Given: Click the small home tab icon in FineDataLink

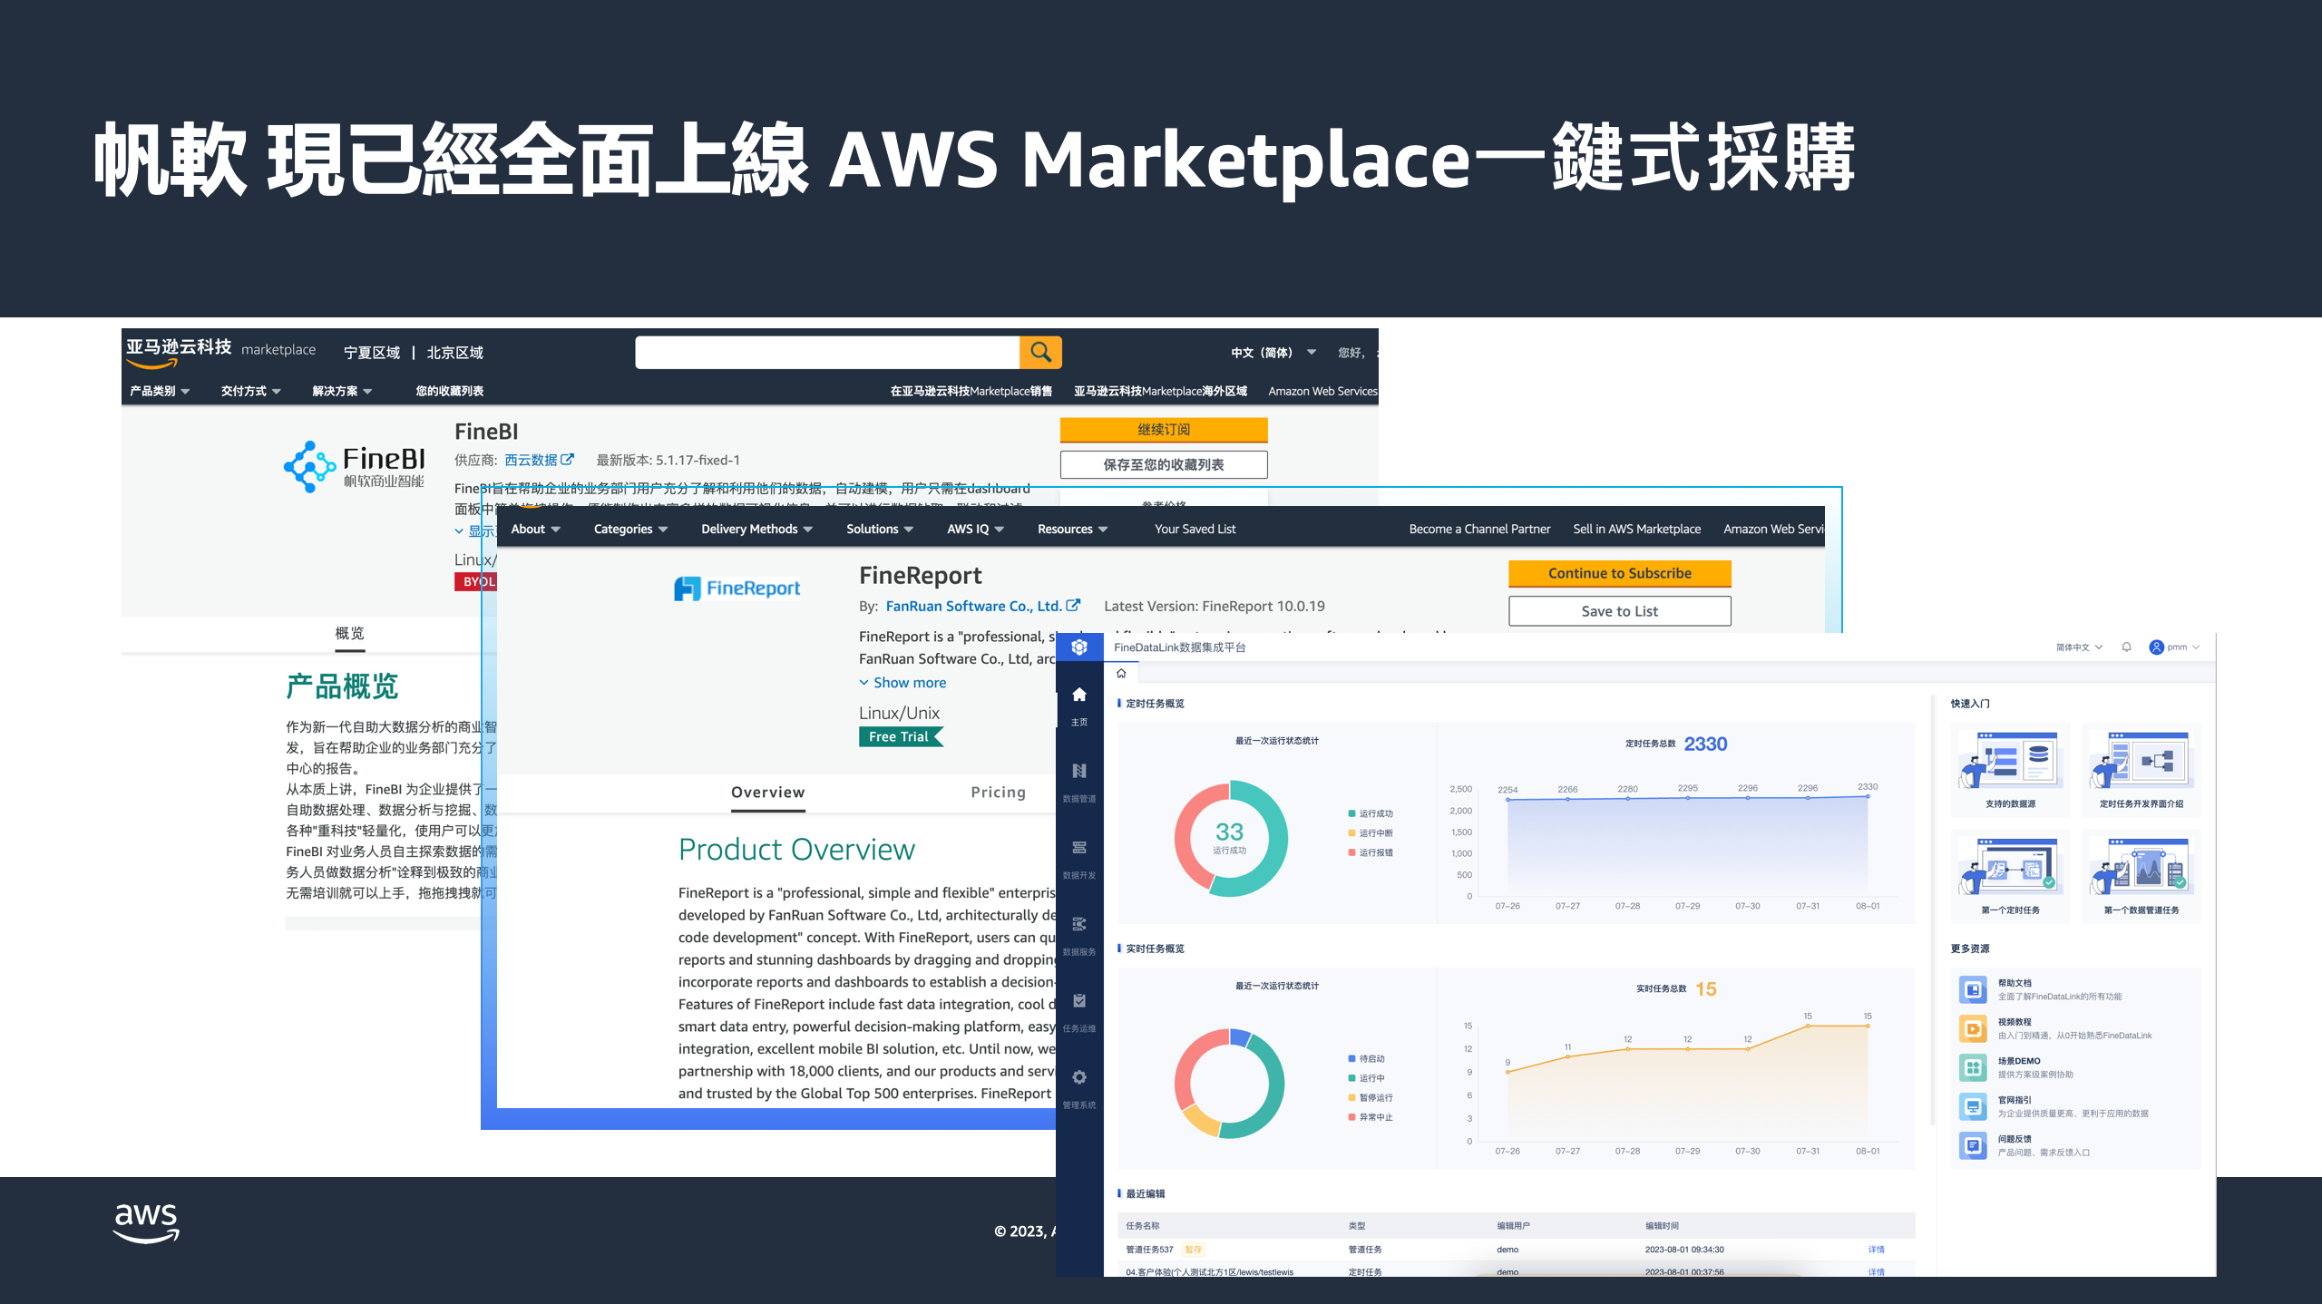Looking at the screenshot, I should pyautogui.click(x=1121, y=673).
